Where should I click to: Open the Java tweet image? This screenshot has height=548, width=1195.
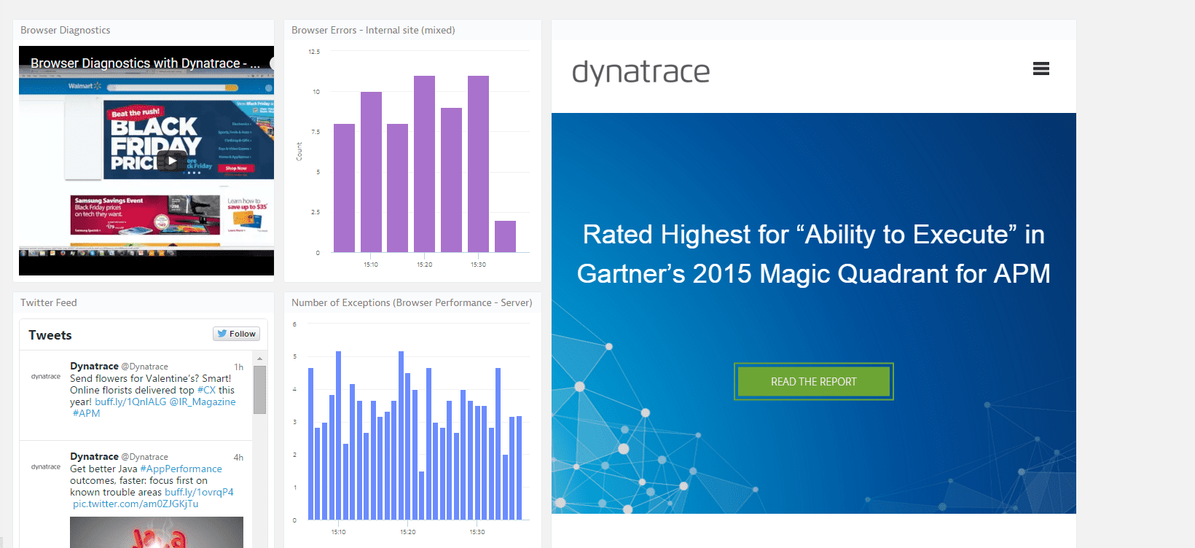tap(157, 532)
